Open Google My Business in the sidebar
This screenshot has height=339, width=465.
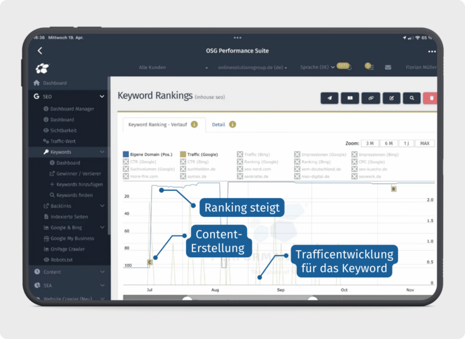point(69,239)
